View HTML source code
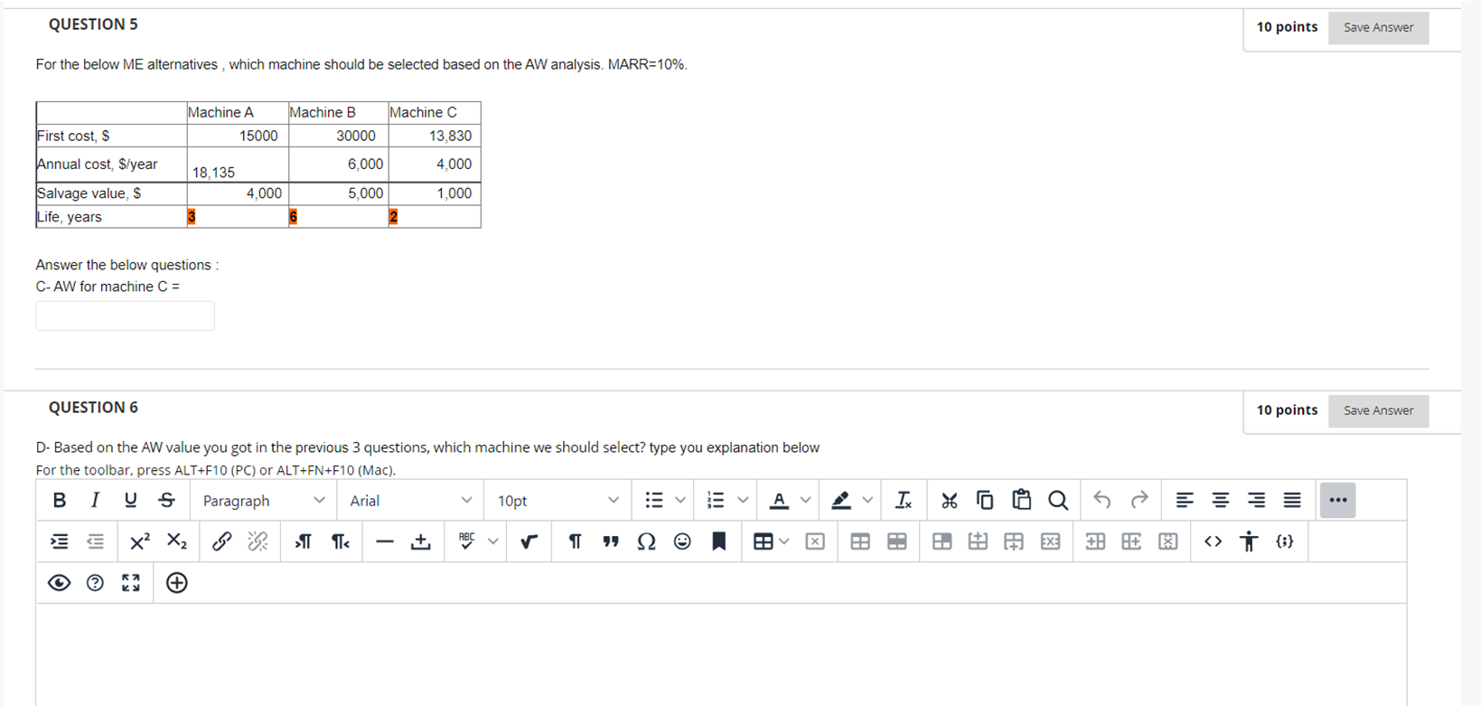The image size is (1481, 706). (x=1213, y=541)
